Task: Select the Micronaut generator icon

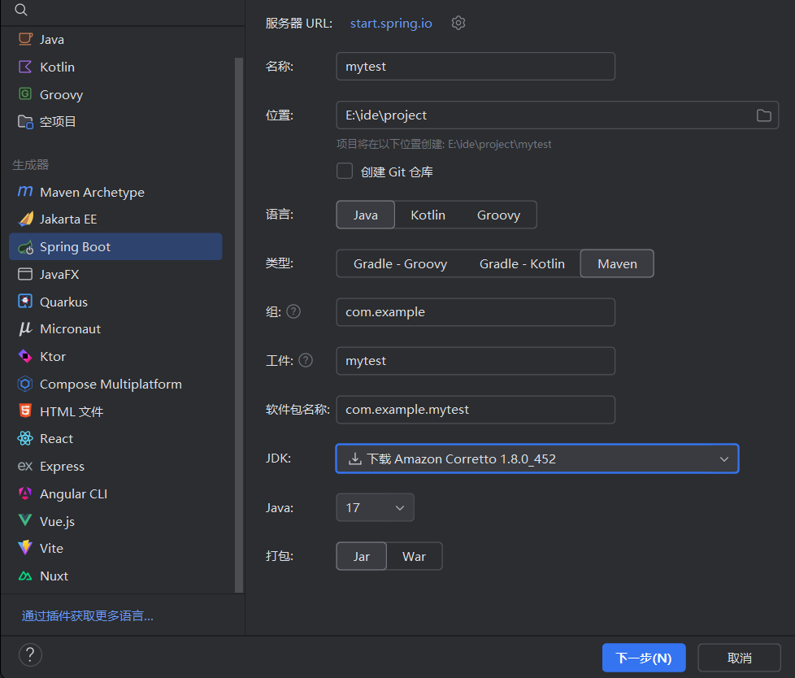Action: click(x=25, y=329)
